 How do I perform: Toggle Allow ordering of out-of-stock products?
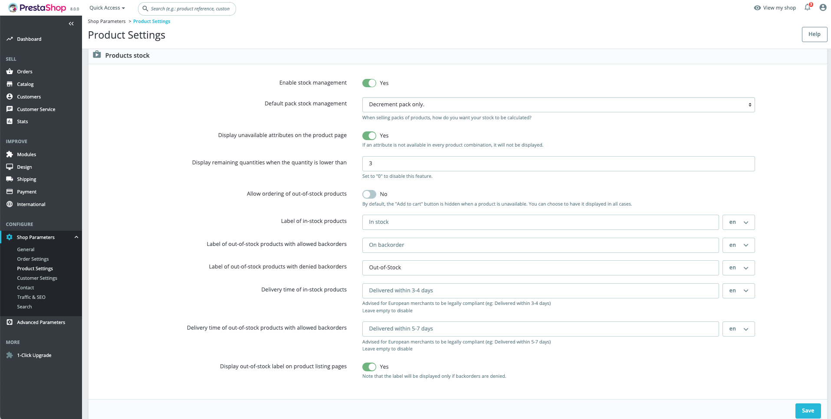[x=369, y=194]
